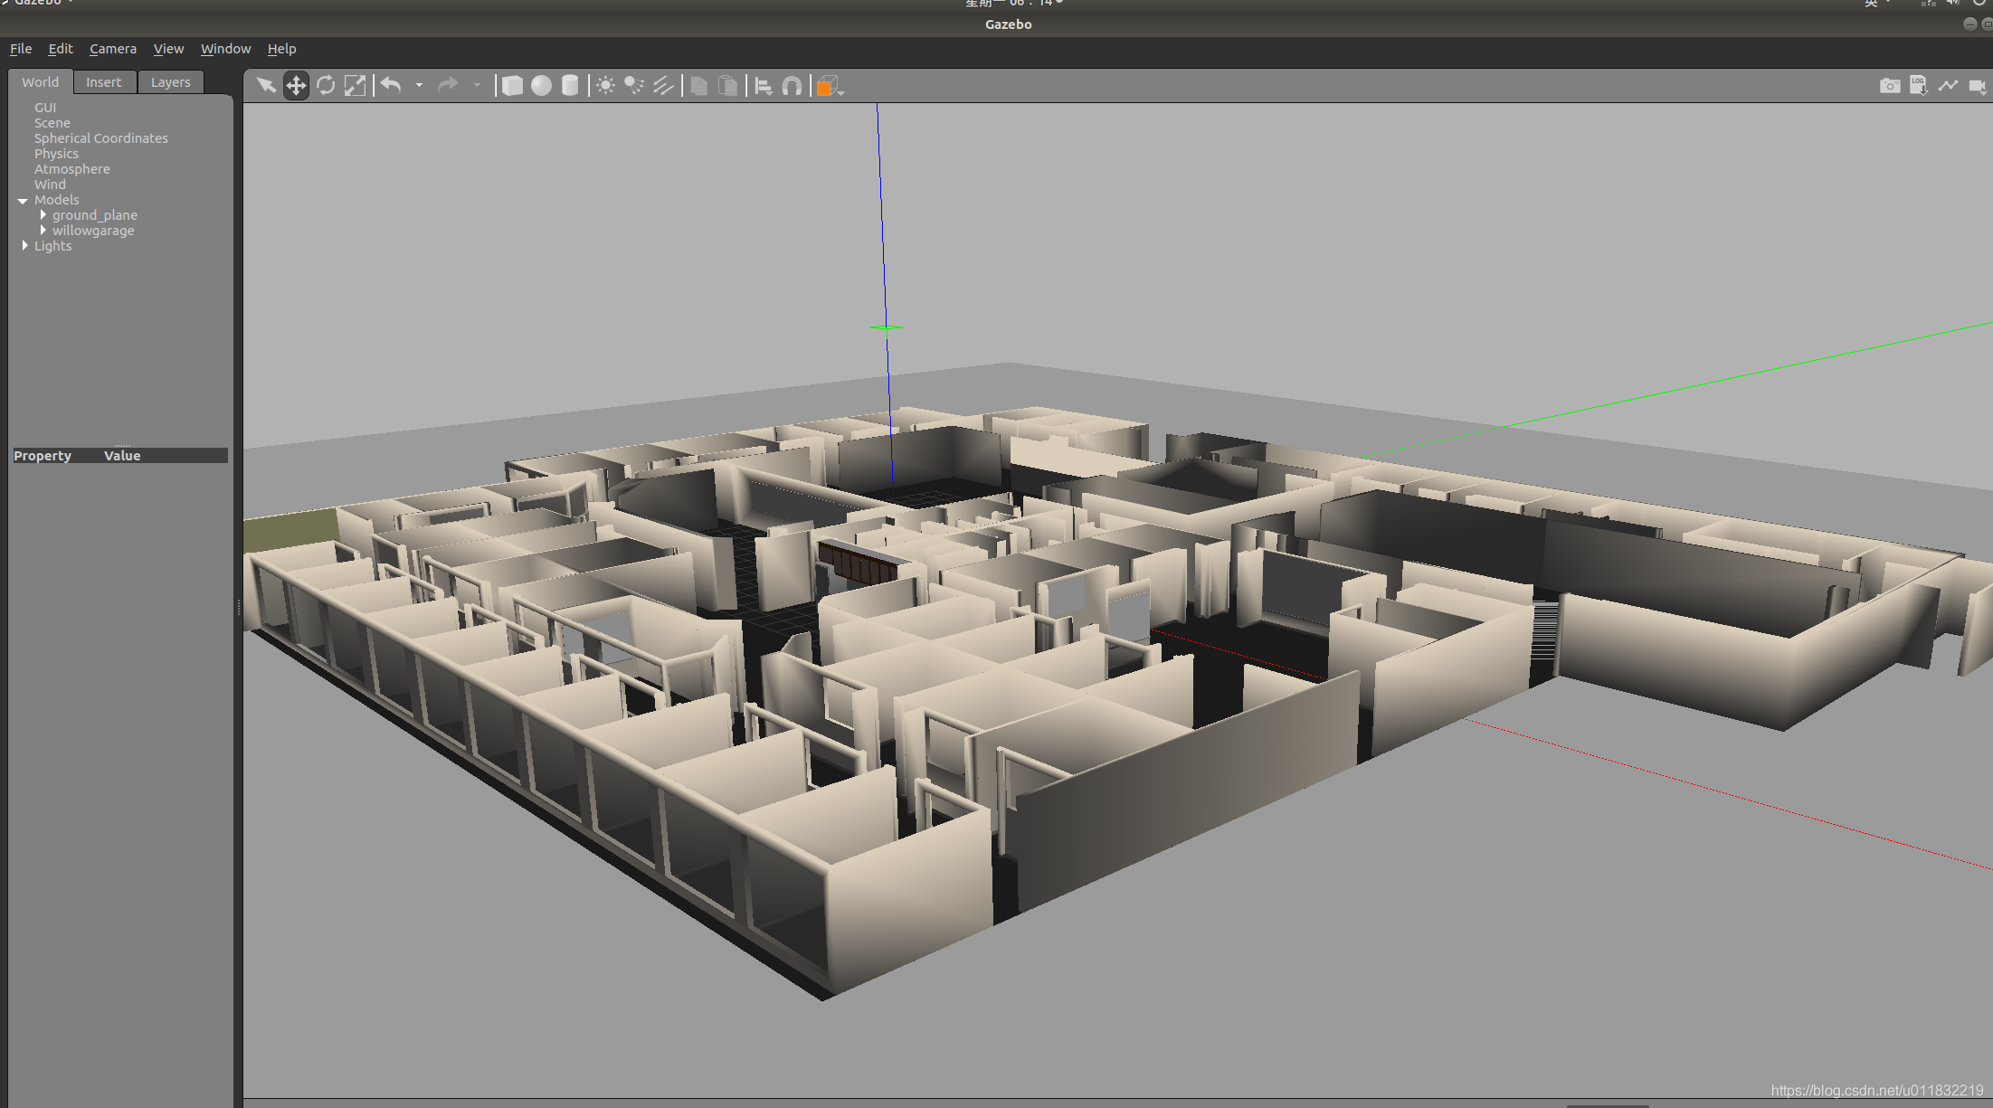Open the Camera menu
The width and height of the screenshot is (1993, 1108).
tap(113, 49)
